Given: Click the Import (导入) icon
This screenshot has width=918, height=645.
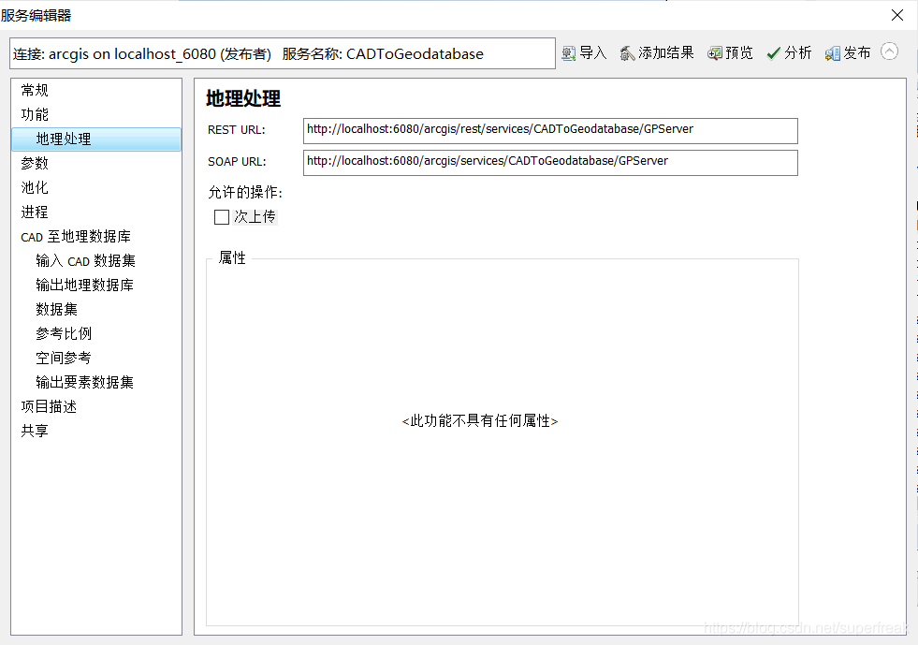Looking at the screenshot, I should 568,53.
